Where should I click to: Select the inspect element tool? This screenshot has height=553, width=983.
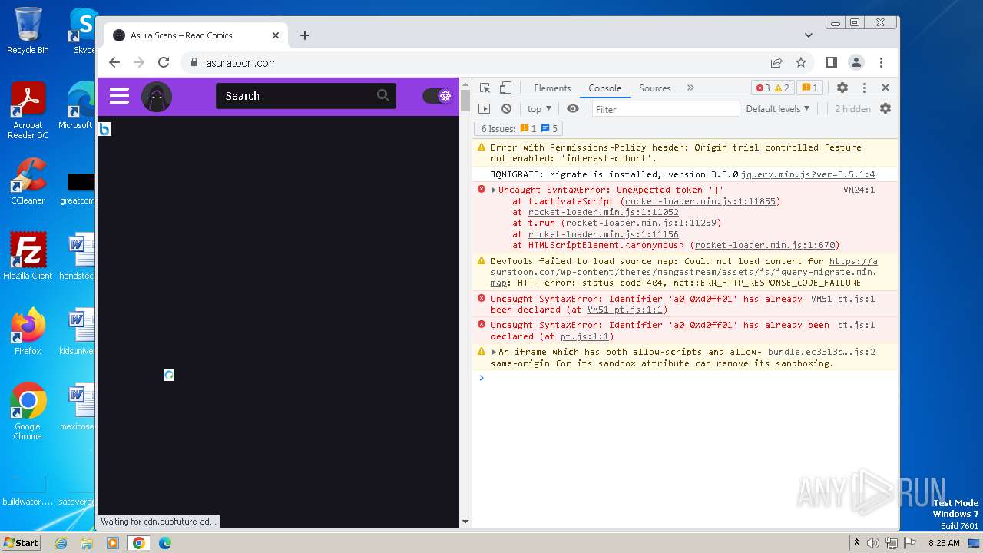(485, 88)
